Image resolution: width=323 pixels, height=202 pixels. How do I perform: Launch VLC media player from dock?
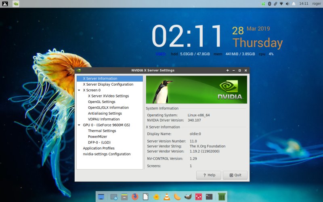167,197
